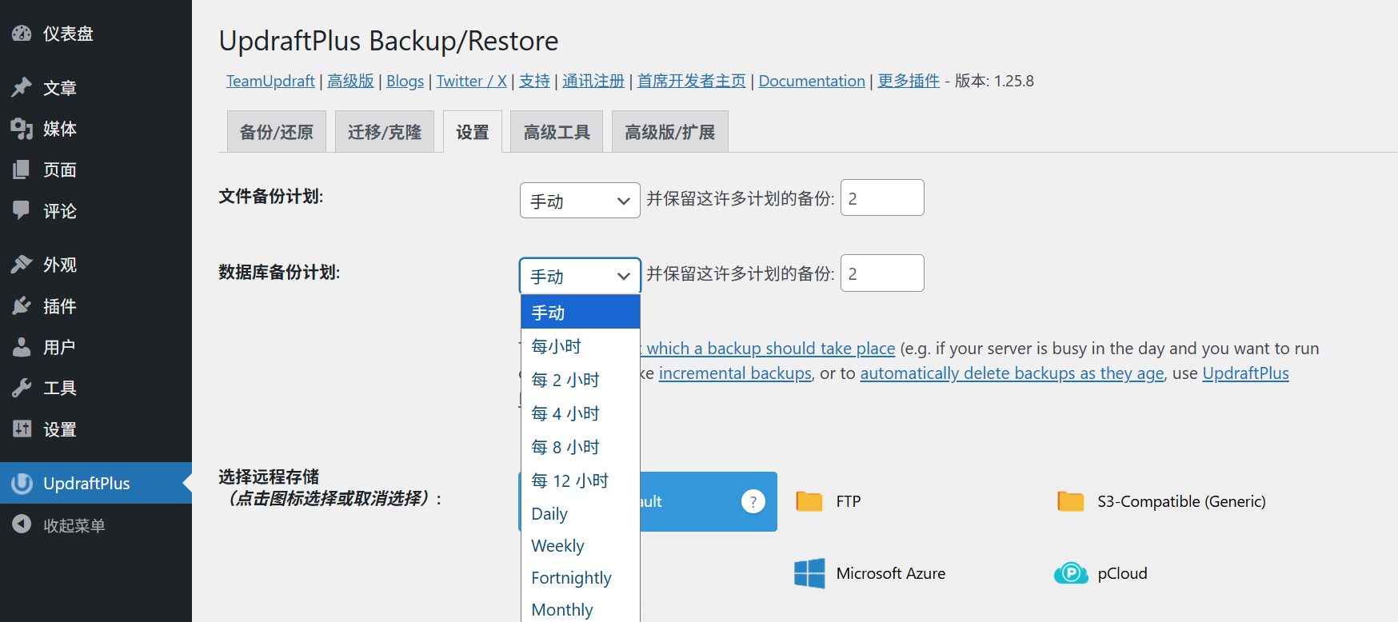The image size is (1398, 622).
Task: Open the UpdraftPlus sidebar menu entry
Action: click(96, 483)
